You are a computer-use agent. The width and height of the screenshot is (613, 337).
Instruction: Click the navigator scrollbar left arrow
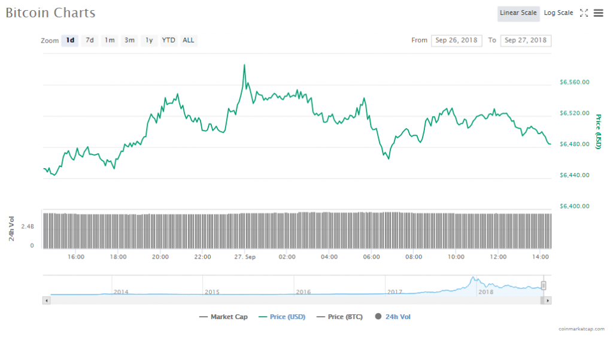coord(47,300)
